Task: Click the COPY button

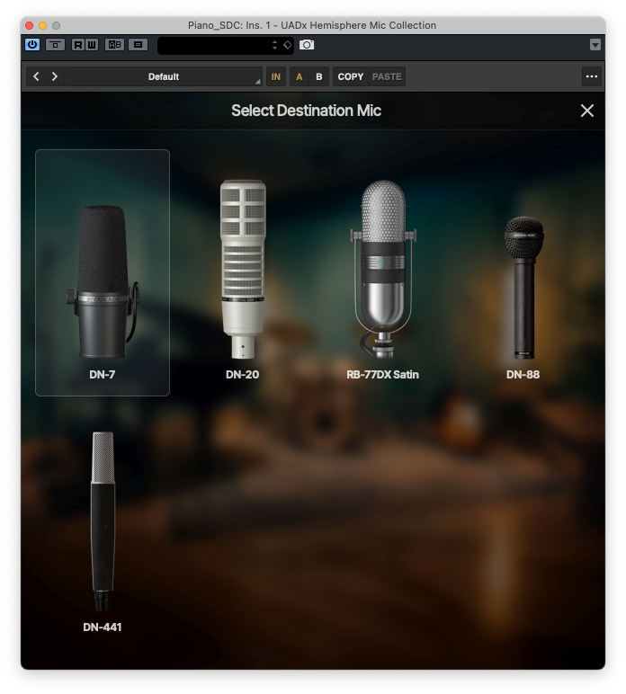Action: [x=351, y=76]
